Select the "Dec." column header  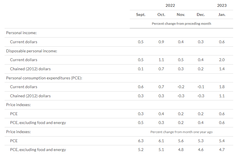pyautogui.click(x=201, y=15)
